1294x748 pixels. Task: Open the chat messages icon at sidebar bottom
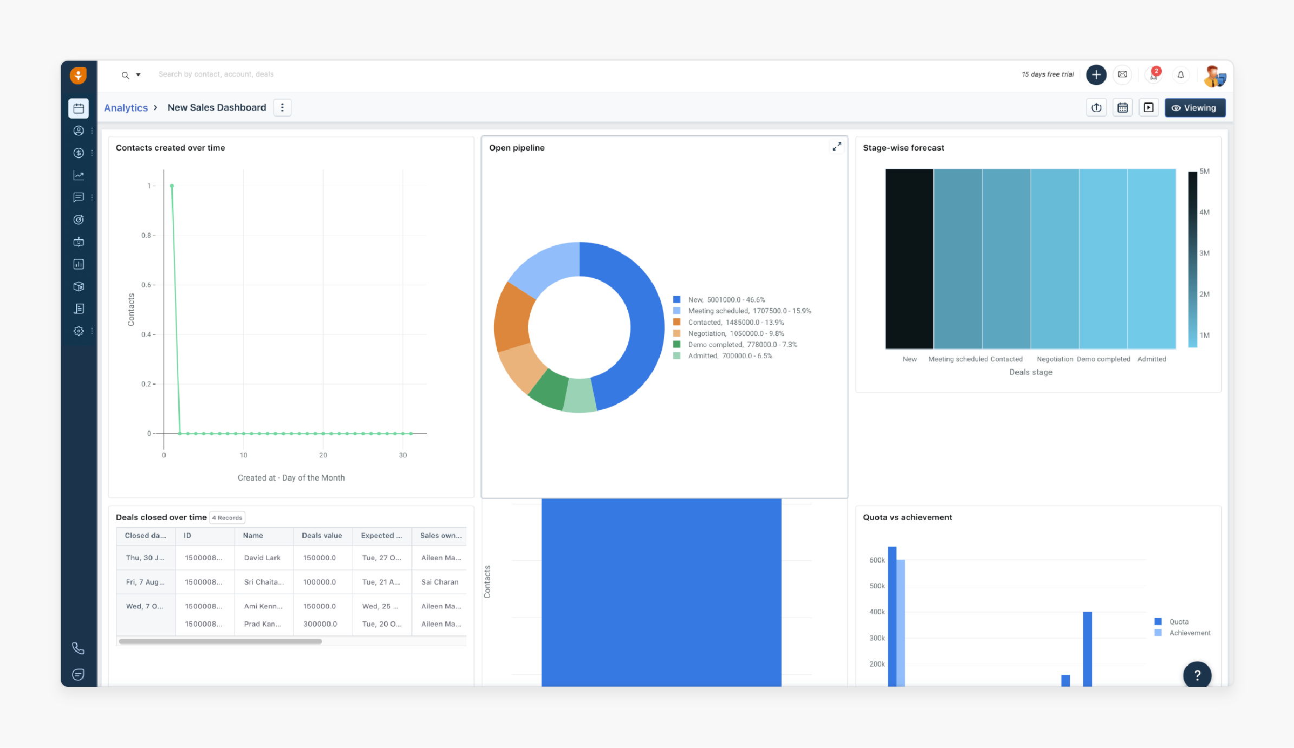[78, 674]
